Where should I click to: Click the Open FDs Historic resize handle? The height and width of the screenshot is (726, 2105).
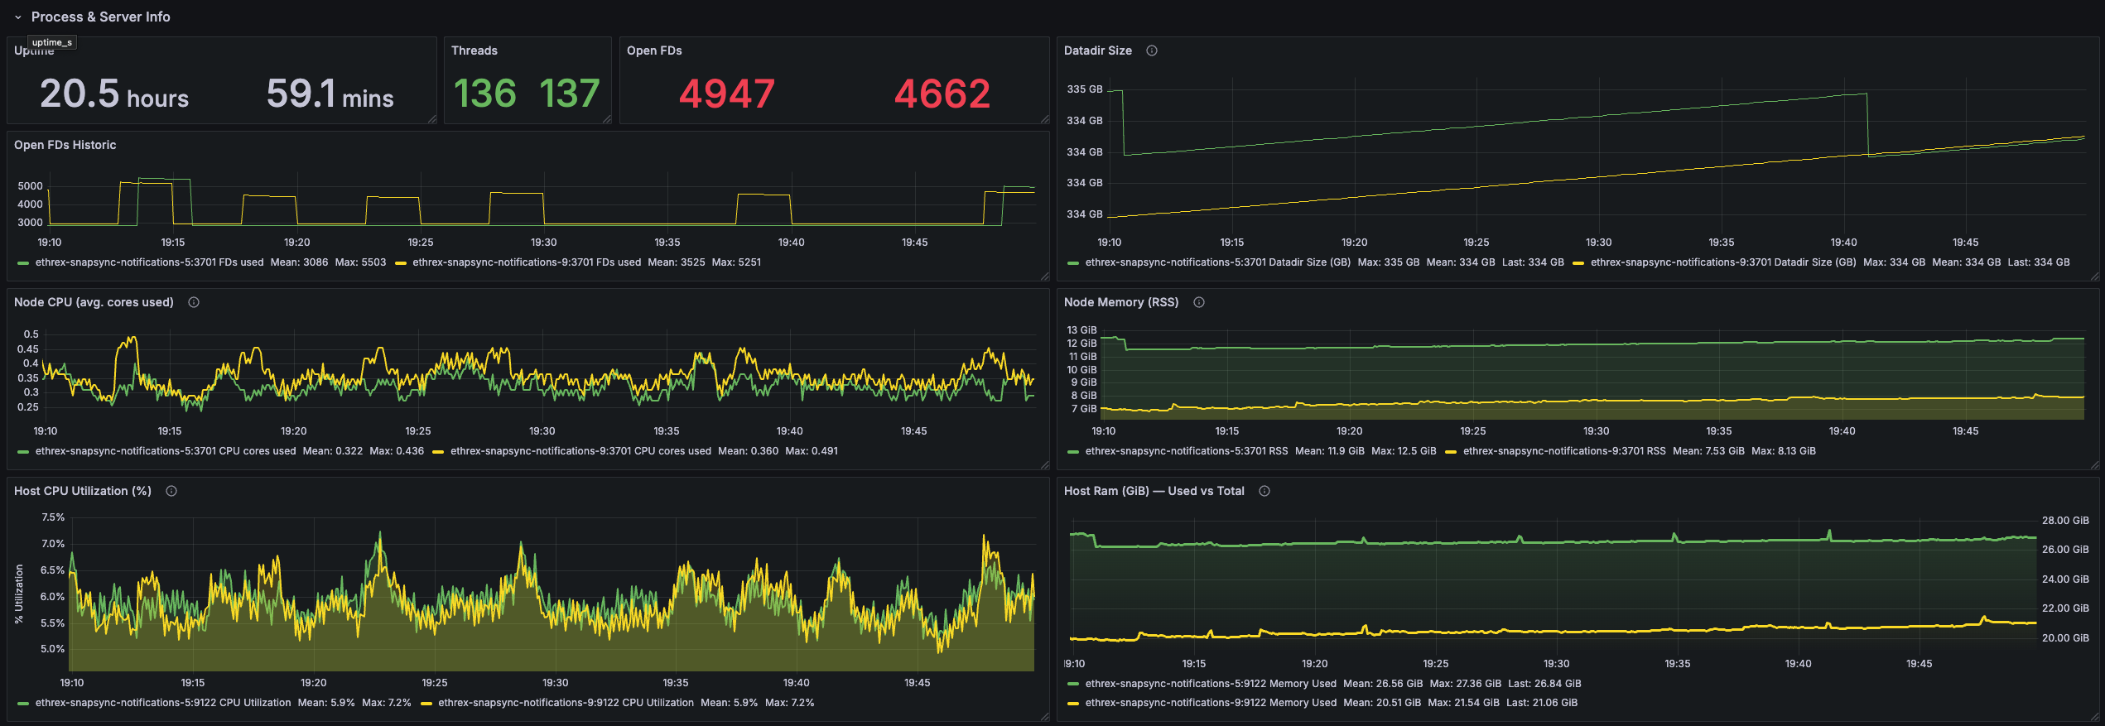[x=1045, y=276]
